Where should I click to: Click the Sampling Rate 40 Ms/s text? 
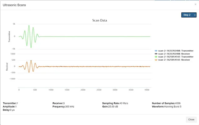point(116,103)
